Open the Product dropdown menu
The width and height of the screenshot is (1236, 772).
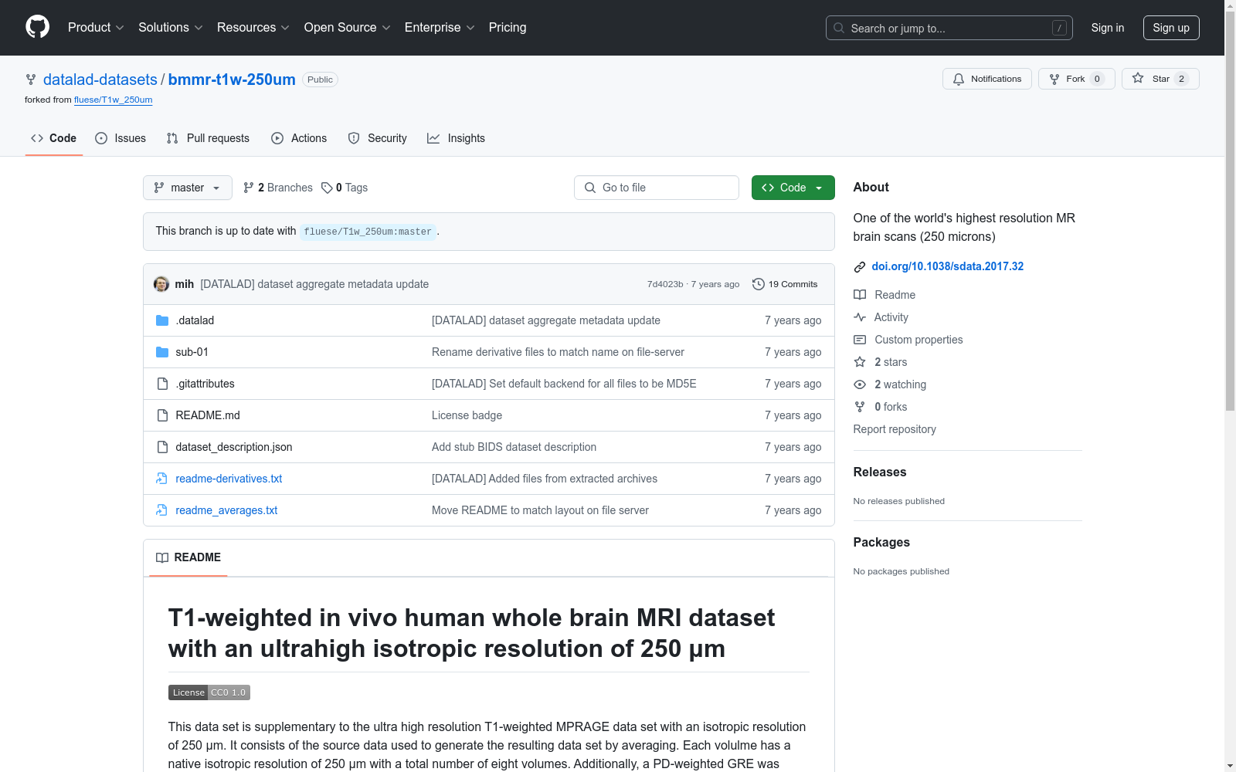96,27
